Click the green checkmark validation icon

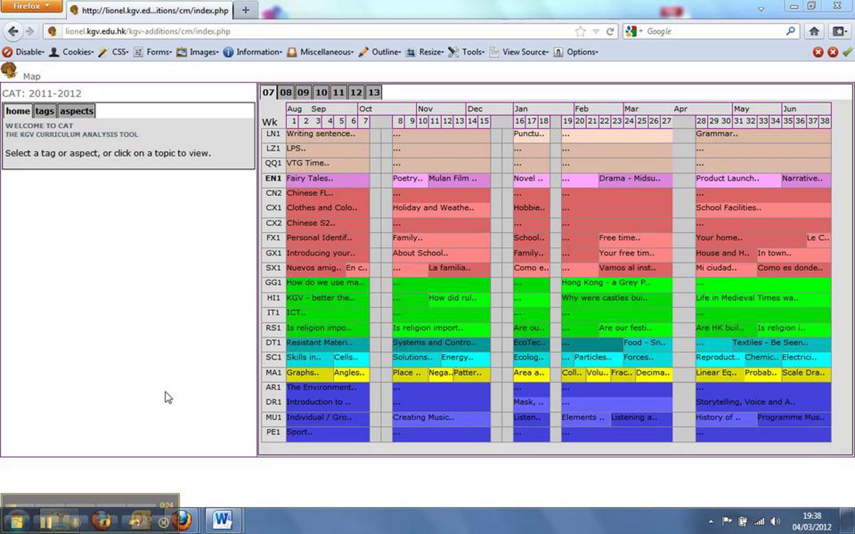[x=848, y=52]
